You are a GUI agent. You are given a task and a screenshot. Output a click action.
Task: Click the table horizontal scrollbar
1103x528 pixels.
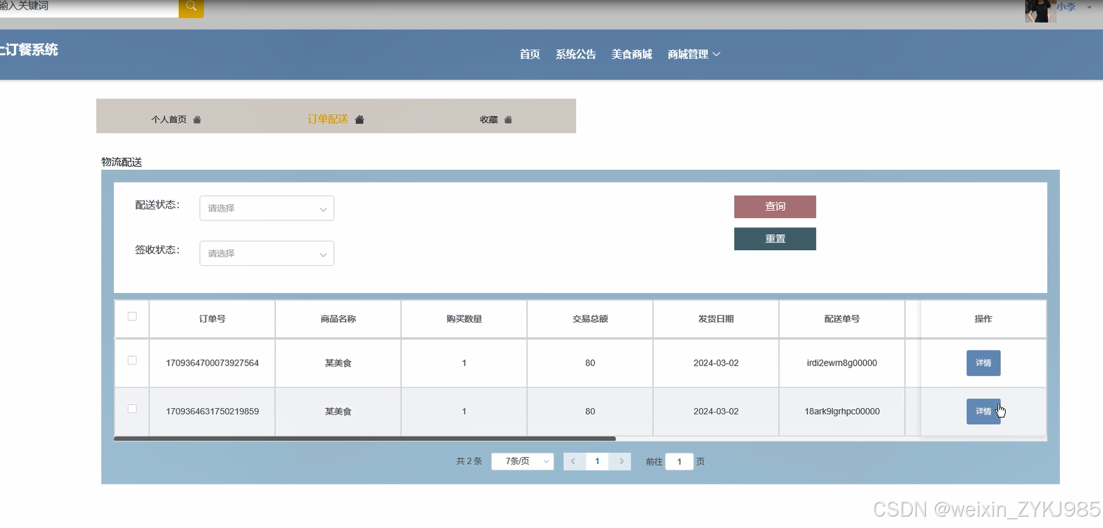click(x=365, y=438)
